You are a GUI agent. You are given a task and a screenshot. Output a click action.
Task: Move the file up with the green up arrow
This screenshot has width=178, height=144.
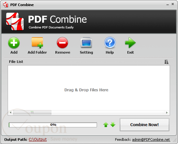(106, 125)
